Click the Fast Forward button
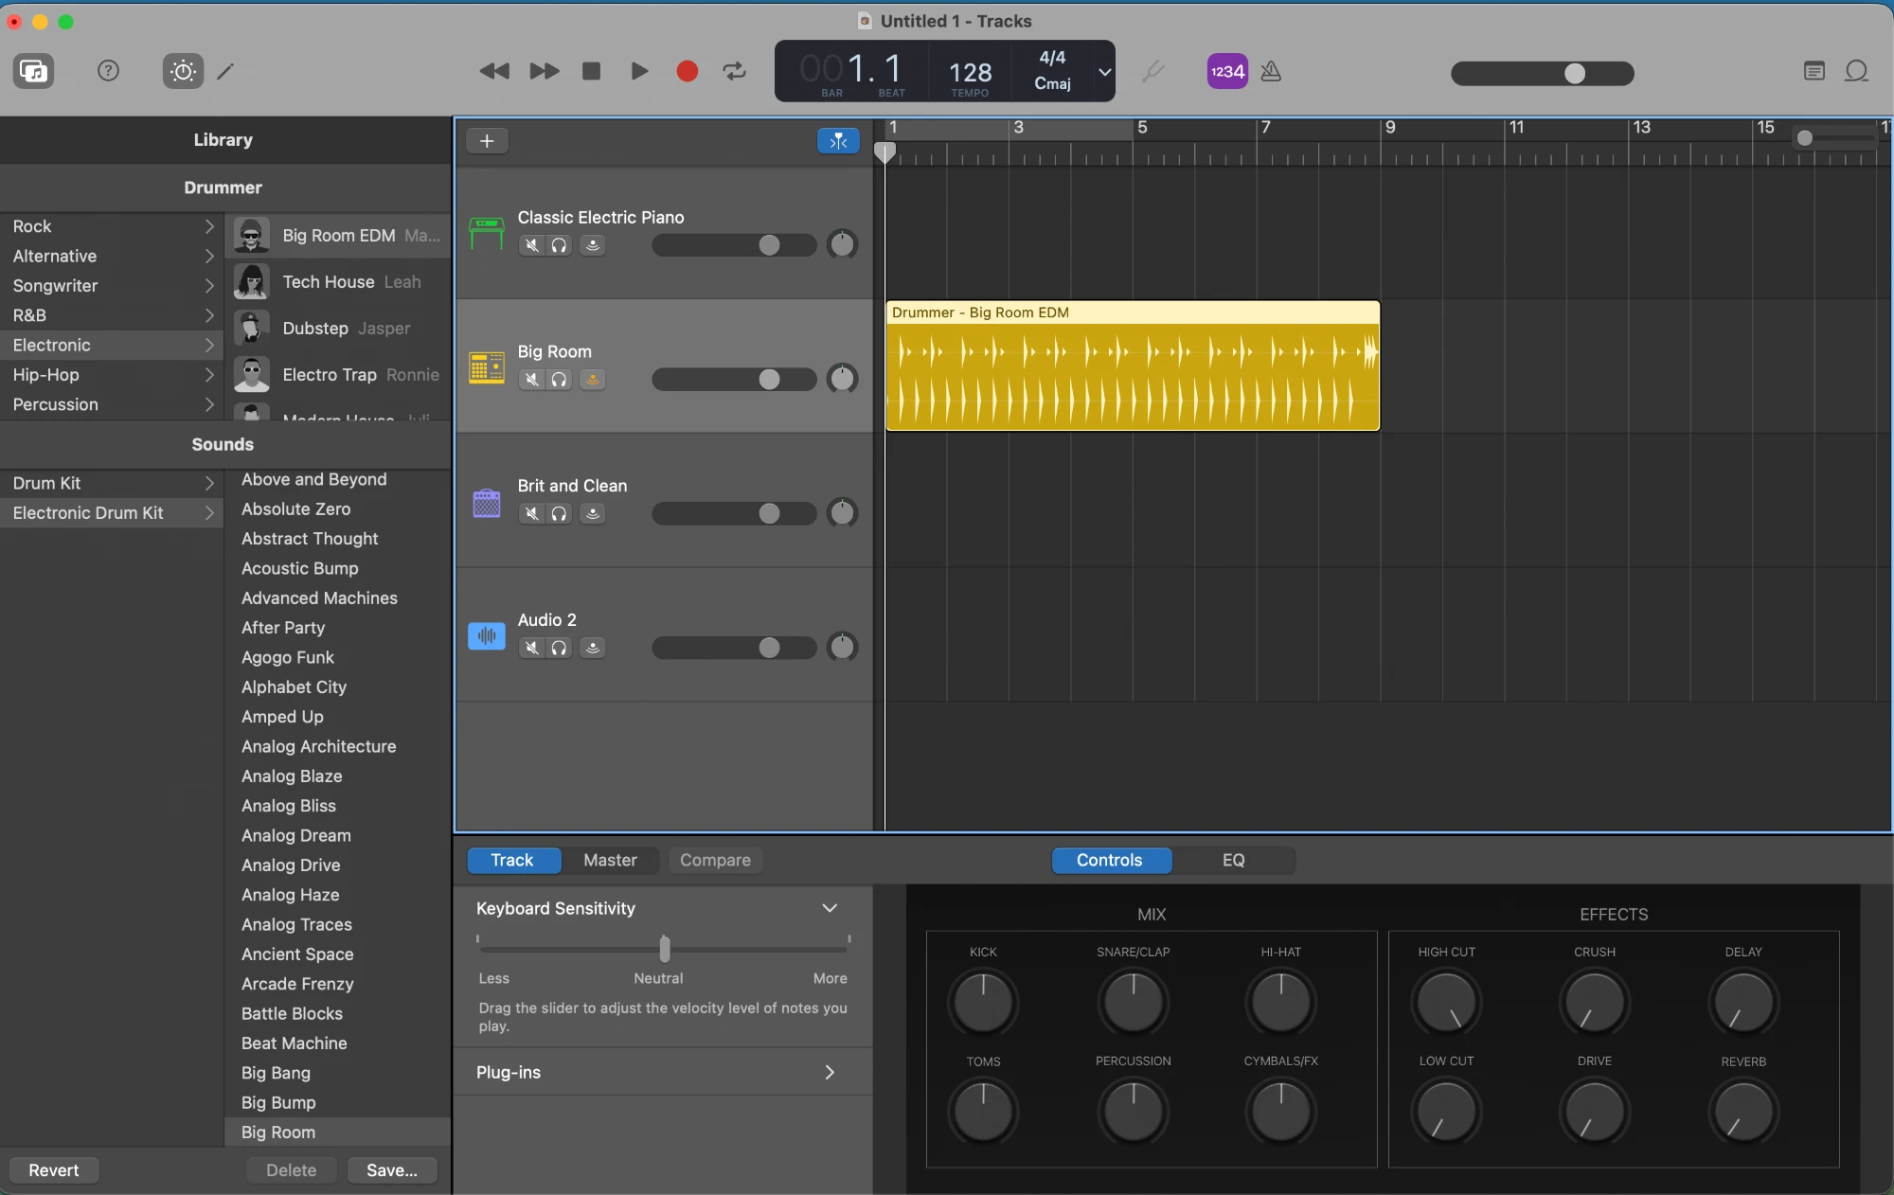Screen dimensions: 1894x1195 click(544, 71)
